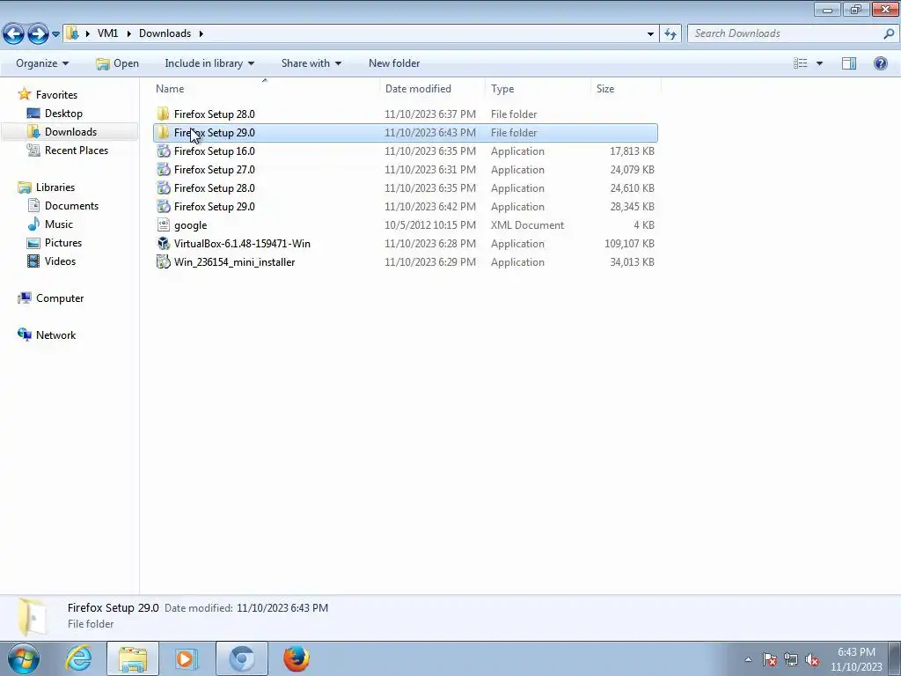
Task: Select Firefox Setup 29.0 application icon
Action: click(x=163, y=206)
